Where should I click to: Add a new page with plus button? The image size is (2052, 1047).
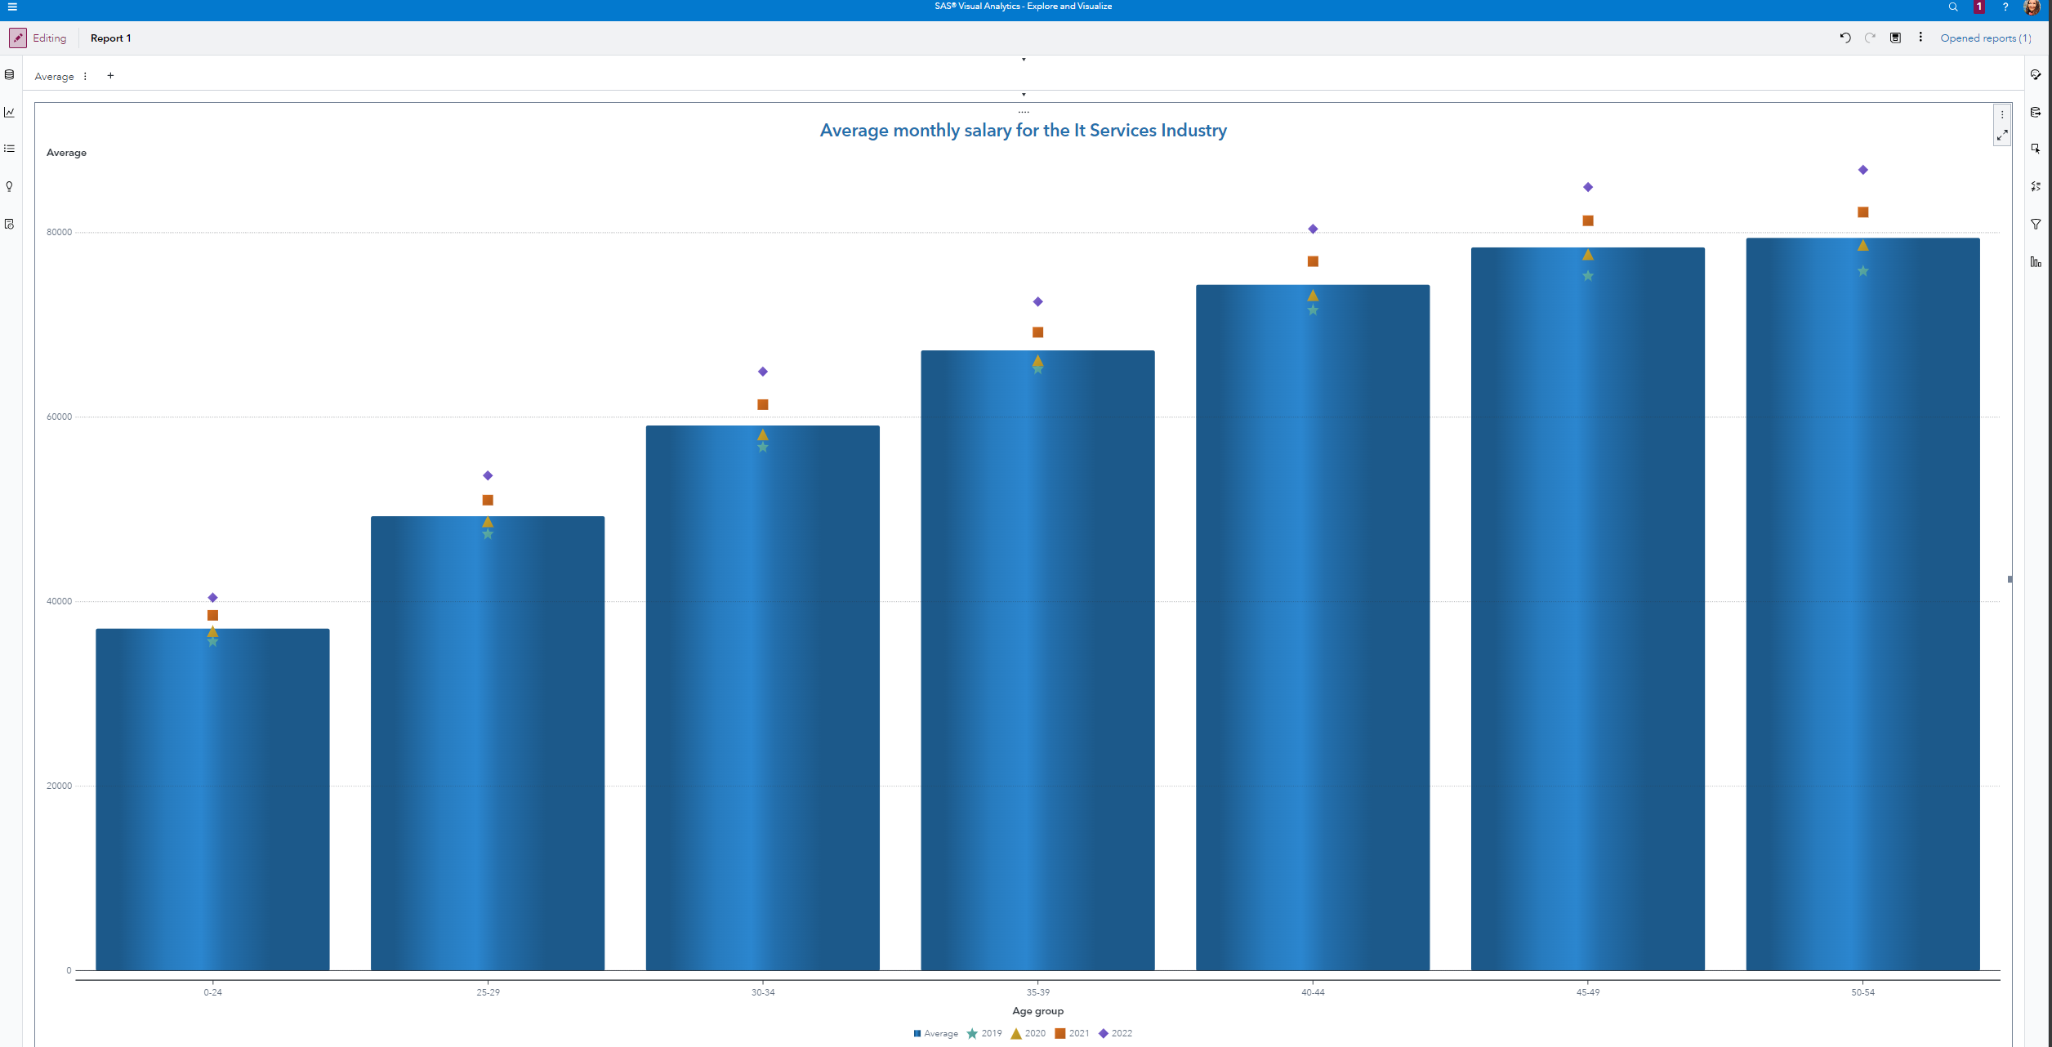[x=110, y=76]
